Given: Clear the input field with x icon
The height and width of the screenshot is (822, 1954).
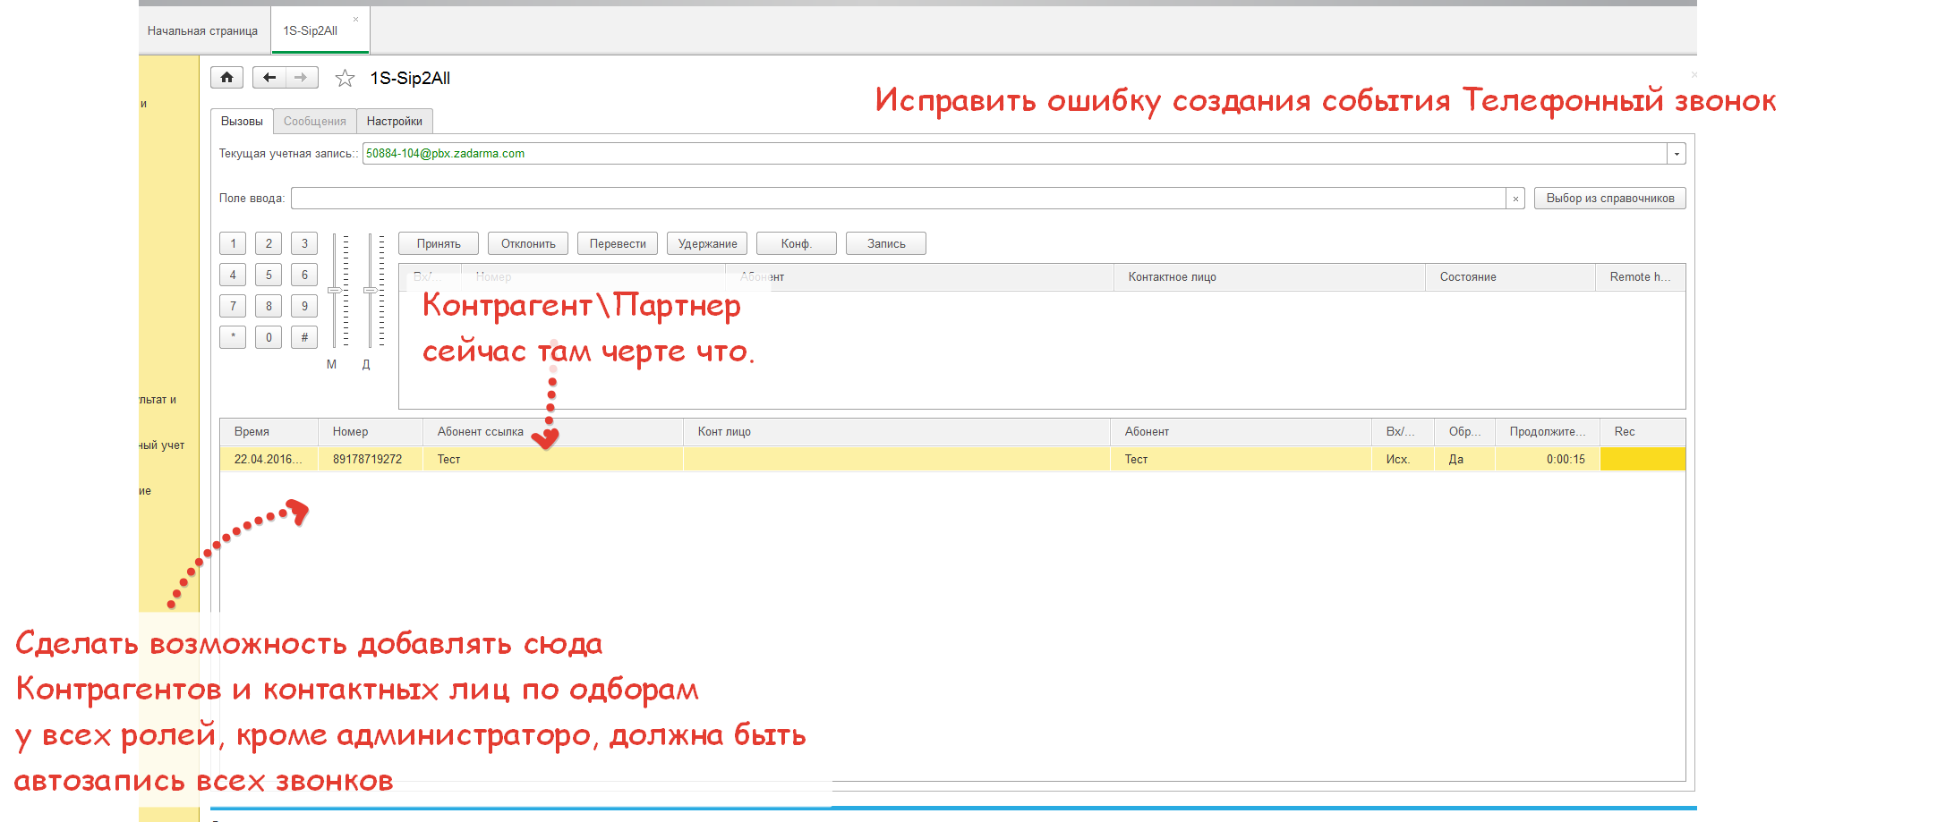Looking at the screenshot, I should coord(1515,199).
